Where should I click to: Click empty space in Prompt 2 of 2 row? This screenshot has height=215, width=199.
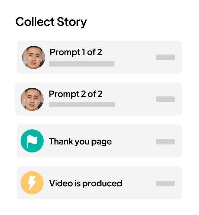(135, 99)
